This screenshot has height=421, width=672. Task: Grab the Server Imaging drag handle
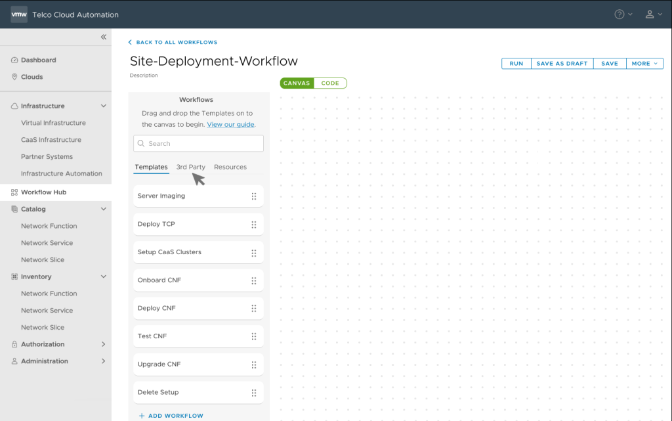[x=254, y=196]
